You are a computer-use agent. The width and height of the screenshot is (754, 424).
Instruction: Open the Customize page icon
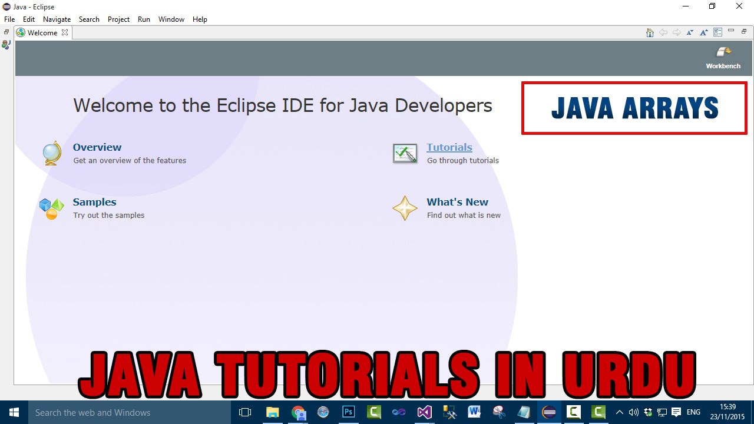[x=718, y=32]
